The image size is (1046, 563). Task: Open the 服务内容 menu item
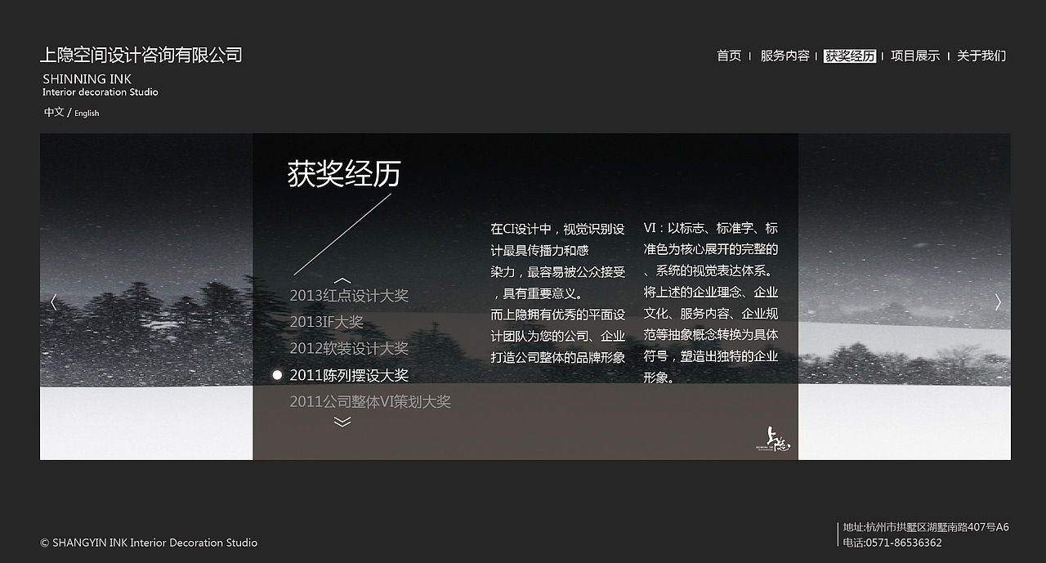click(x=784, y=56)
